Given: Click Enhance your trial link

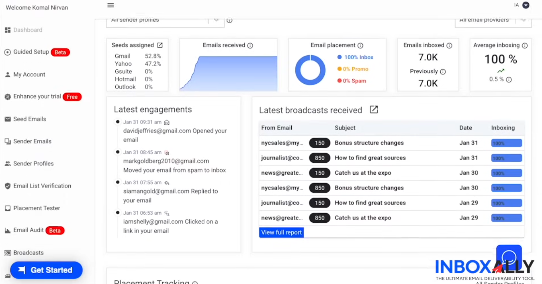Looking at the screenshot, I should click(x=37, y=97).
